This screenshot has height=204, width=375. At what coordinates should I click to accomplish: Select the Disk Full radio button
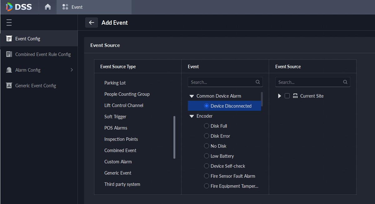click(x=206, y=126)
